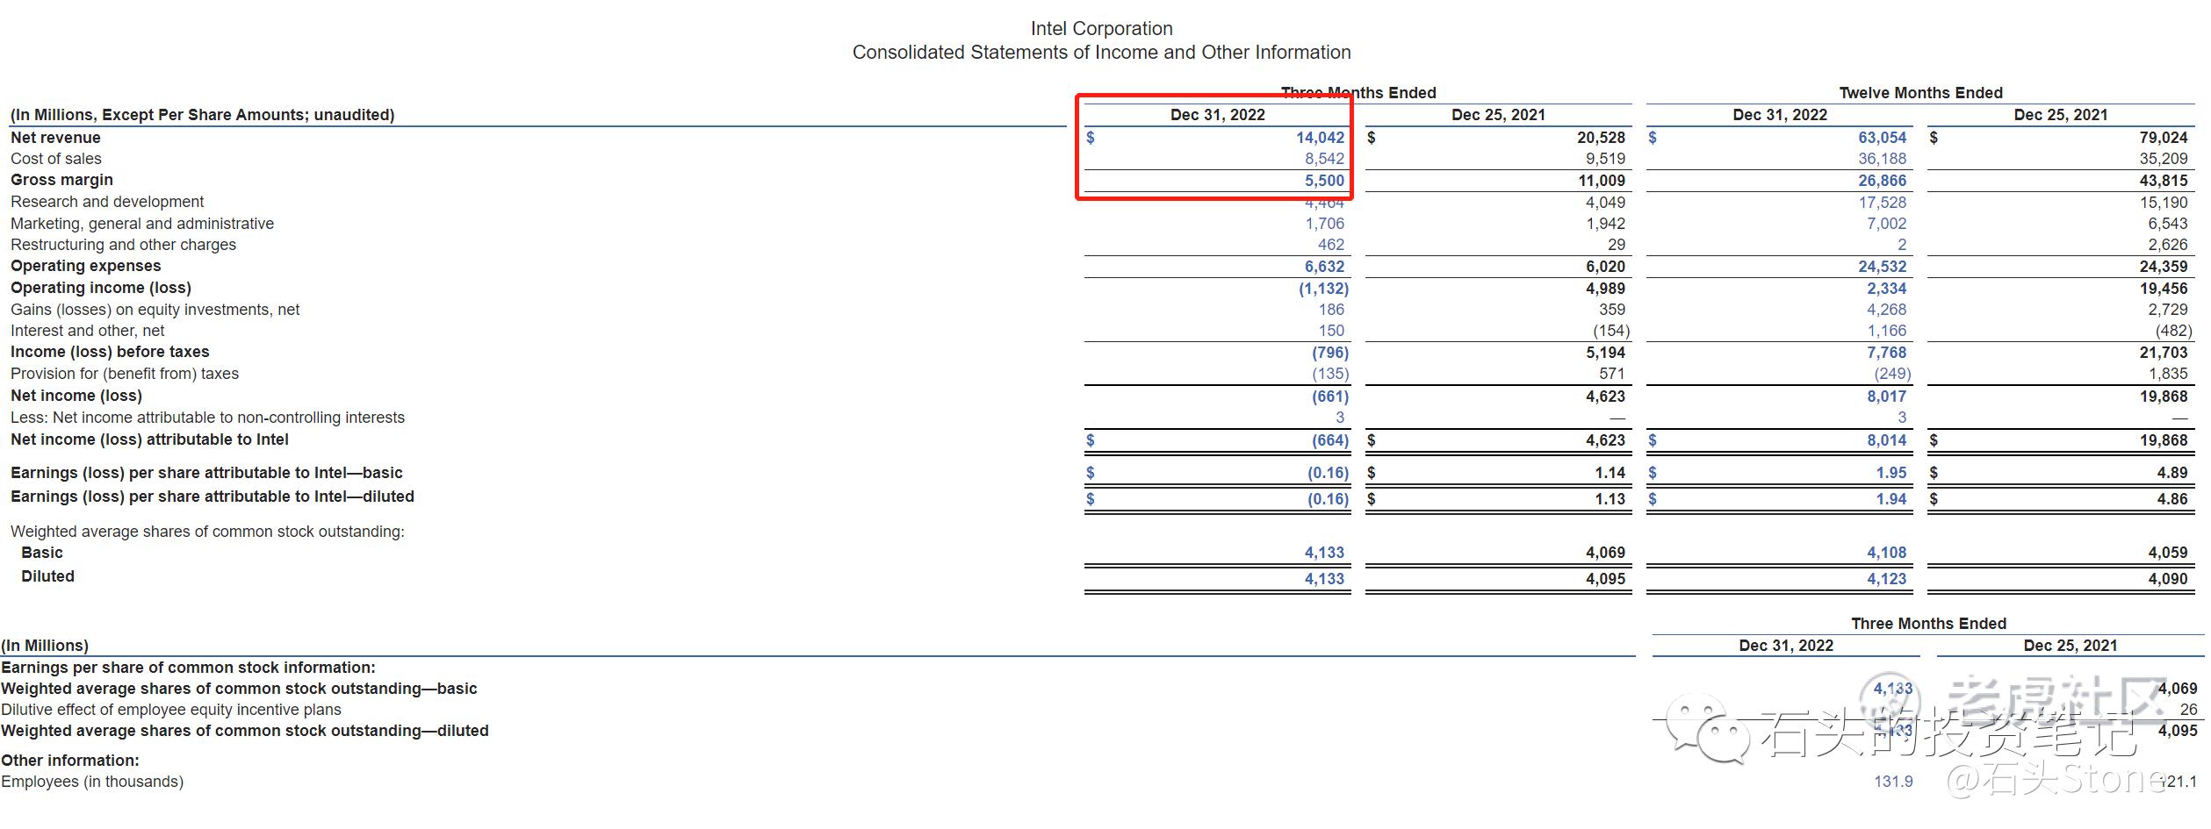Select the "Cost of sales" row label
Screen dimensions: 2211x829
pos(56,159)
